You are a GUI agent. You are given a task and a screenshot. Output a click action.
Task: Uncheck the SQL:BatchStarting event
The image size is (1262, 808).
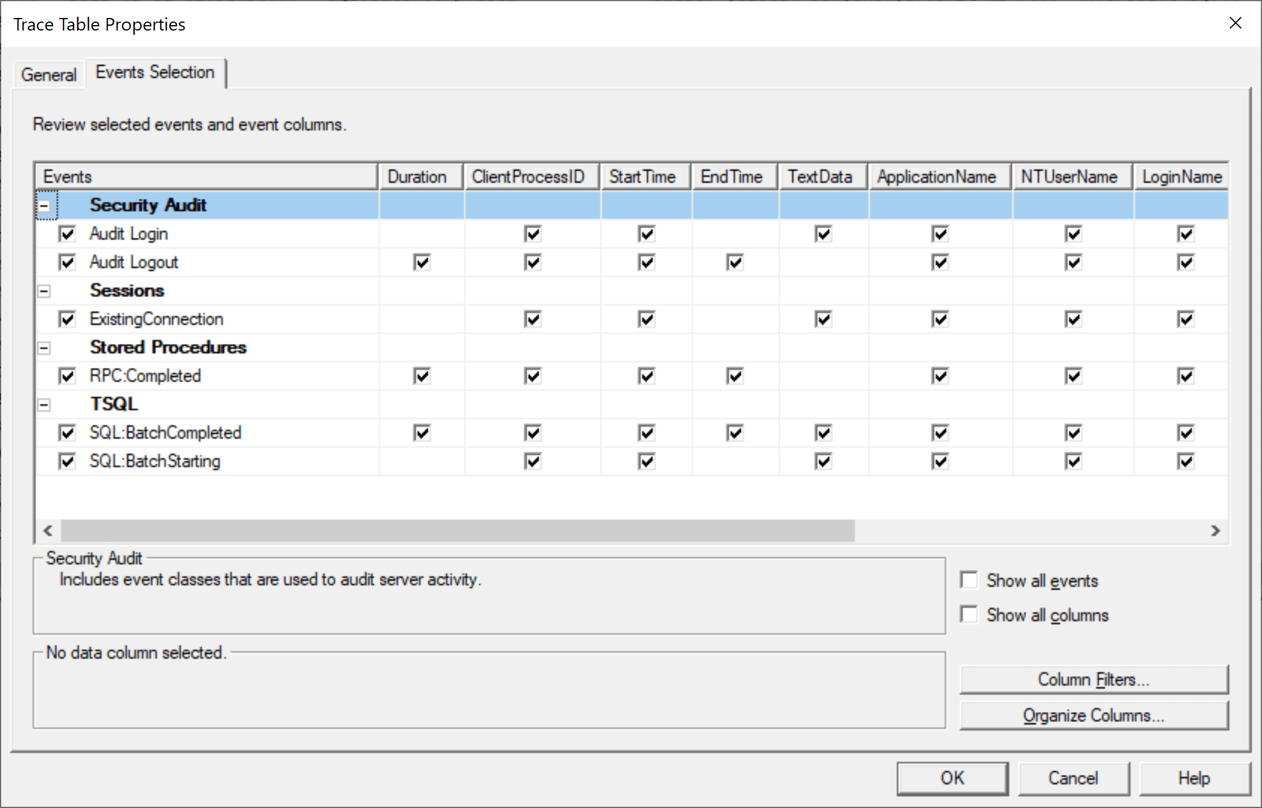point(67,461)
